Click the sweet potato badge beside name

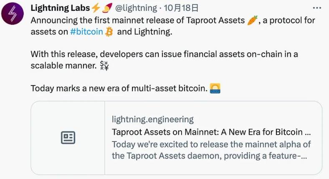tap(107, 8)
